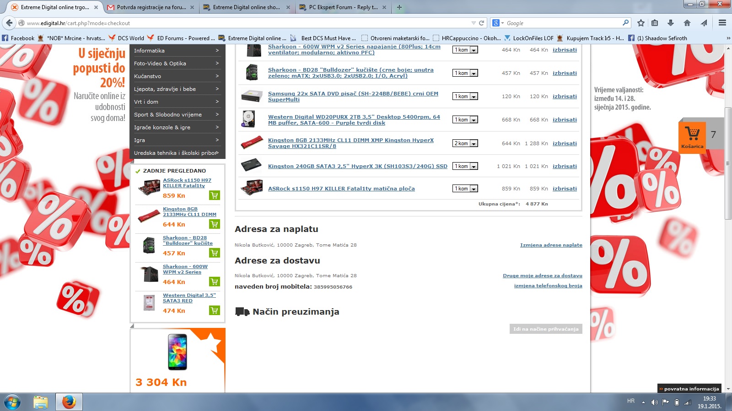Open the Igra category menu

(177, 140)
